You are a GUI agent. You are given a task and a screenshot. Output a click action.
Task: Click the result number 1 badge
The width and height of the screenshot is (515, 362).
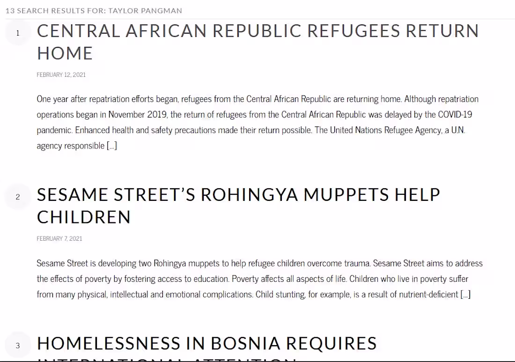(x=18, y=33)
